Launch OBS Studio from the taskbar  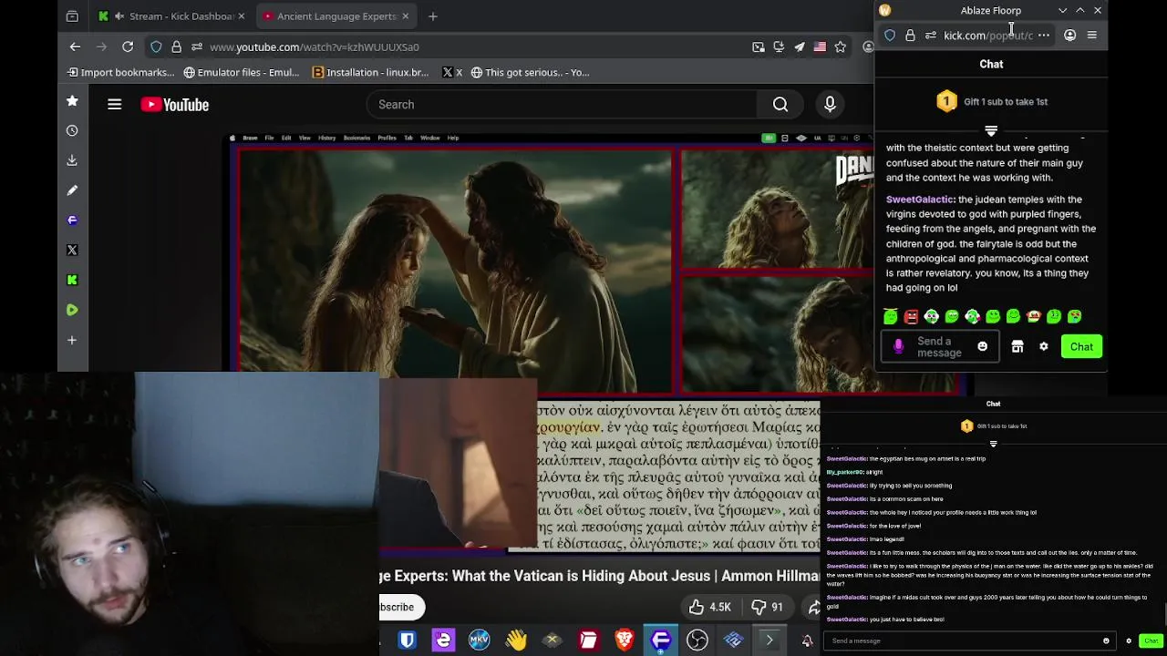point(697,641)
